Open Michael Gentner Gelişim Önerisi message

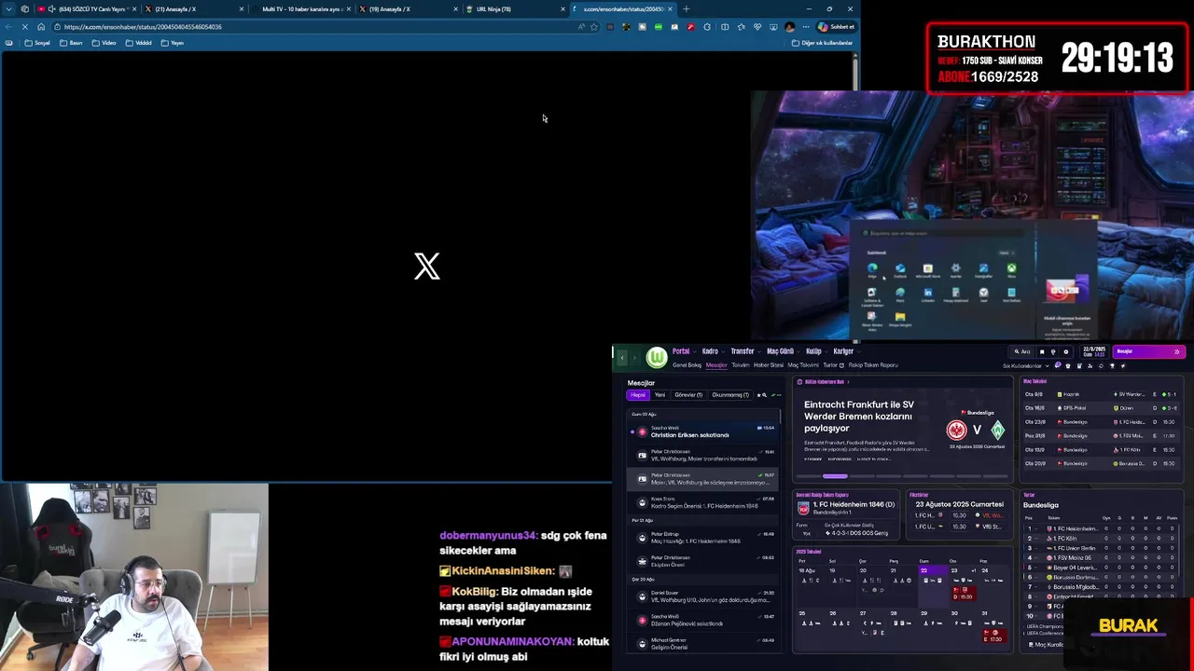(x=703, y=643)
